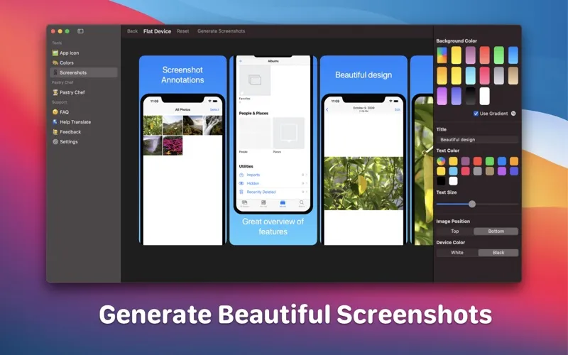This screenshot has width=568, height=355.
Task: Click Reset in the toolbar
Action: [x=183, y=31]
